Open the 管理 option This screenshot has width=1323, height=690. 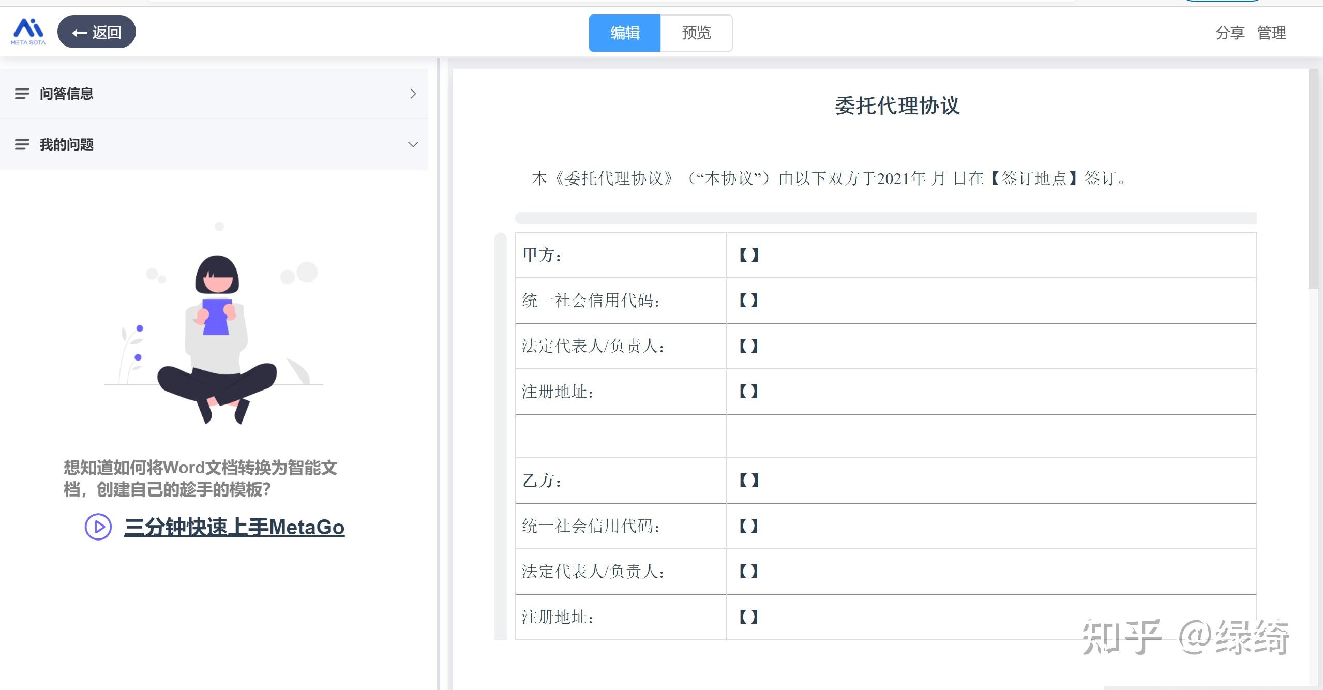point(1272,33)
